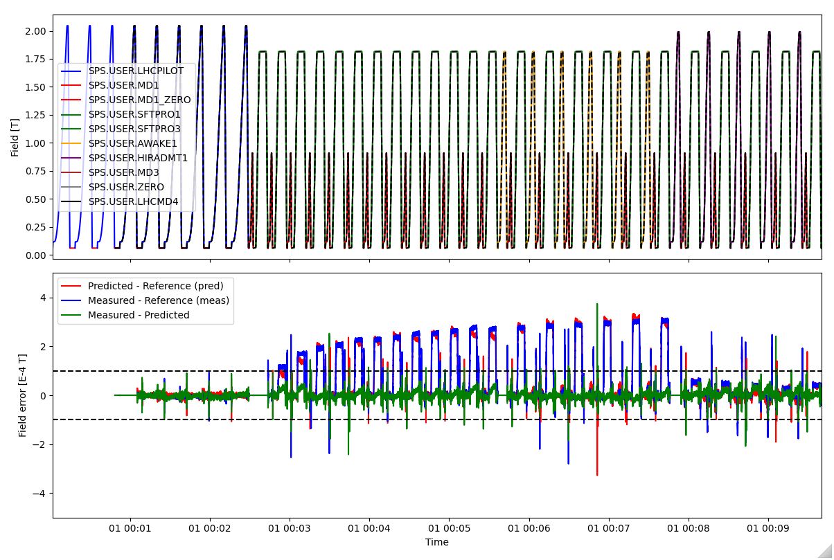Click the 2.00 tick on Field axis
Viewport: 834px width, 560px height.
pyautogui.click(x=35, y=31)
